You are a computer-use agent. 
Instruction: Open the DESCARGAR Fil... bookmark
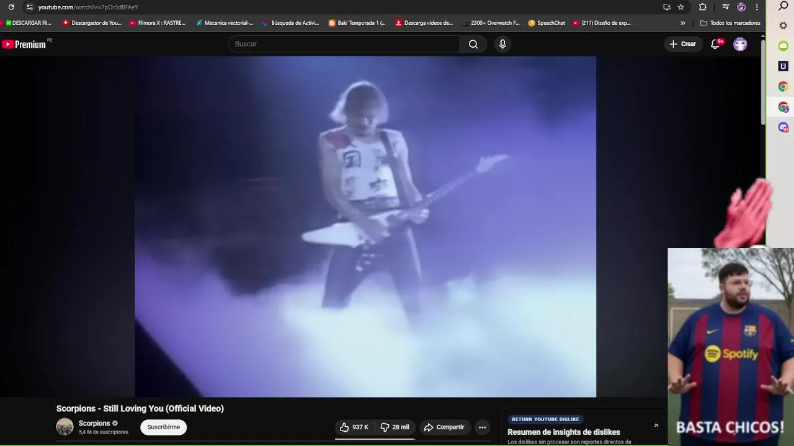click(x=29, y=23)
